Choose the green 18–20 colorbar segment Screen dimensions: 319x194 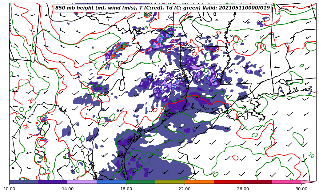pyautogui.click(x=141, y=182)
